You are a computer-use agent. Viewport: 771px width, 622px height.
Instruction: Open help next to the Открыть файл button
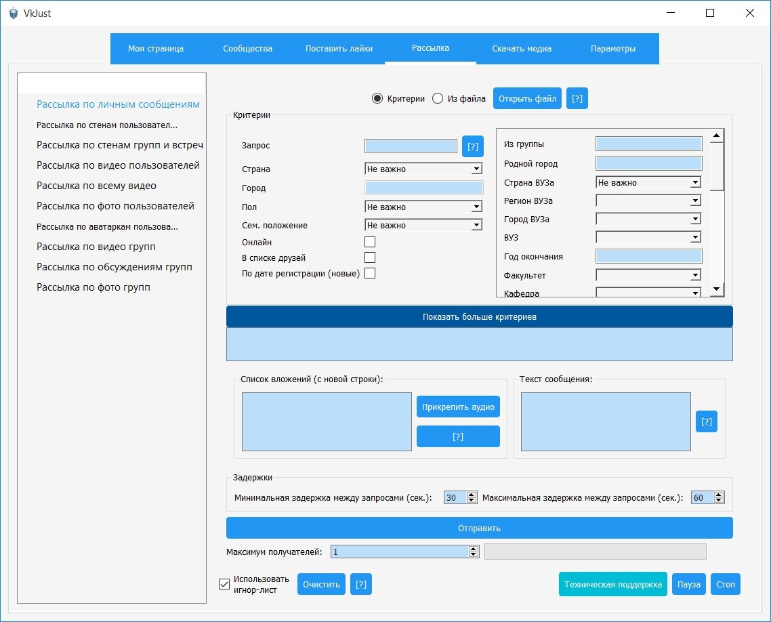pos(577,98)
